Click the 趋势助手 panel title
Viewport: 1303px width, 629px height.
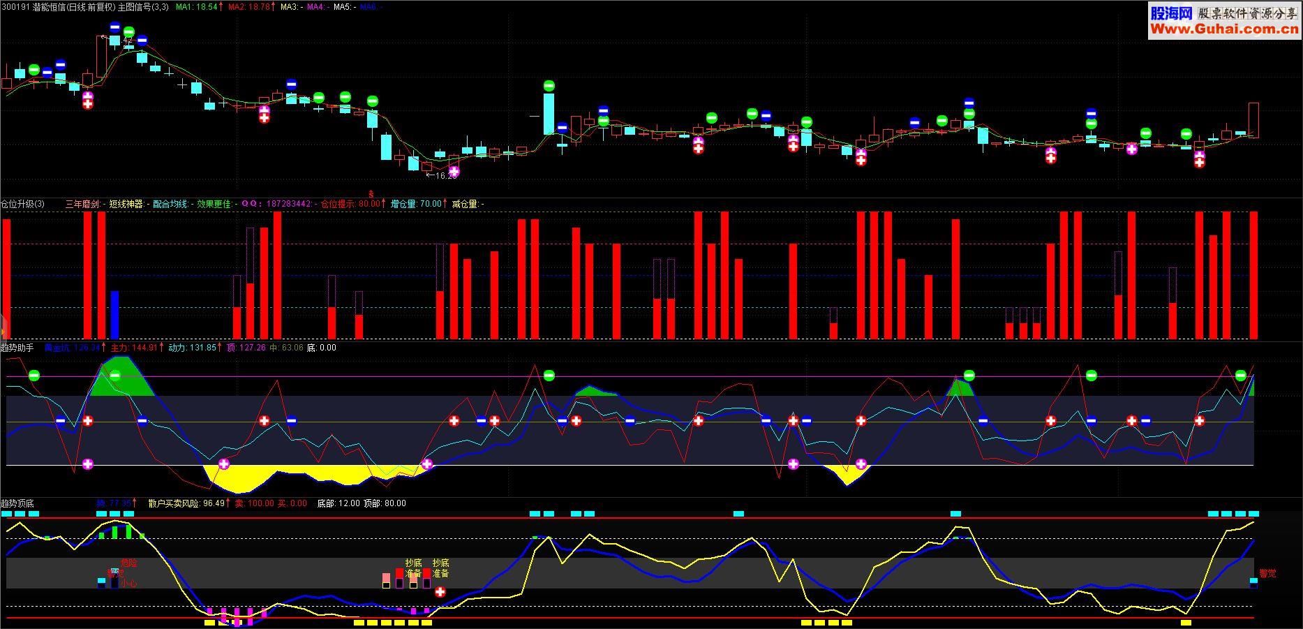(17, 347)
